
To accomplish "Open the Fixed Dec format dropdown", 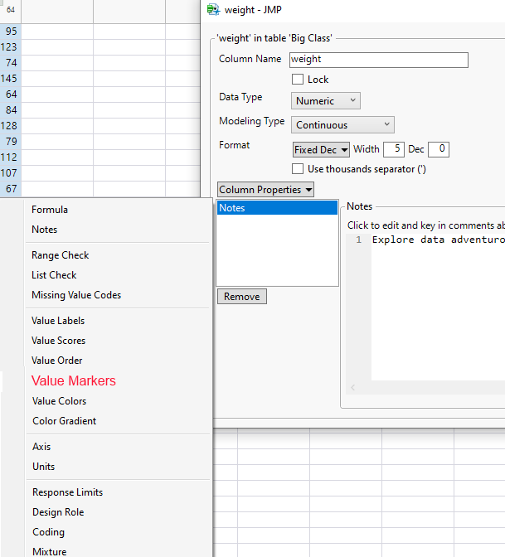I will 321,149.
